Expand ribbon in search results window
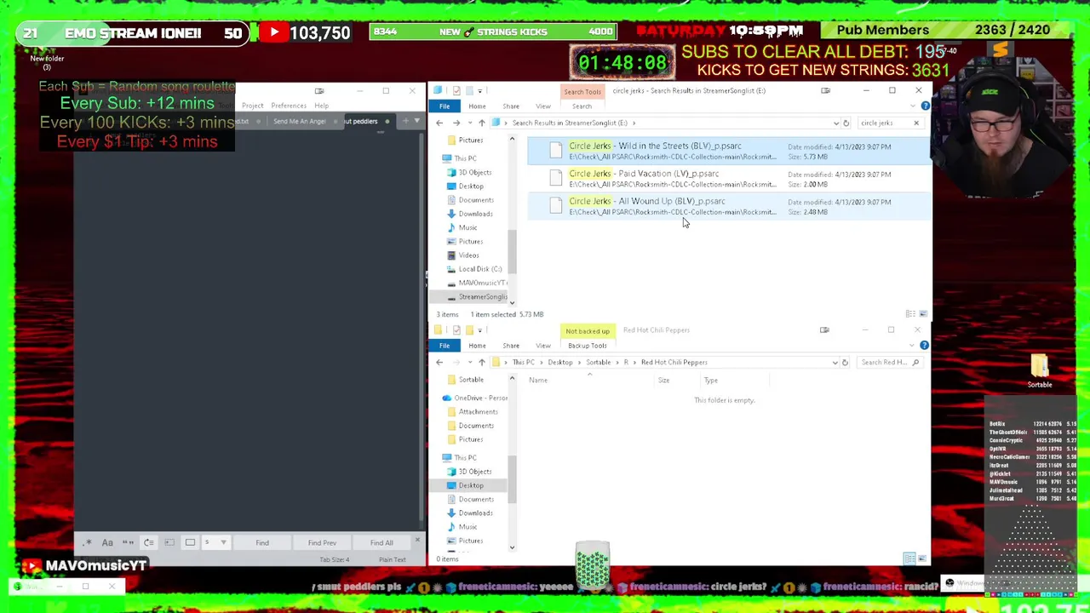The height and width of the screenshot is (613, 1090). (x=913, y=106)
